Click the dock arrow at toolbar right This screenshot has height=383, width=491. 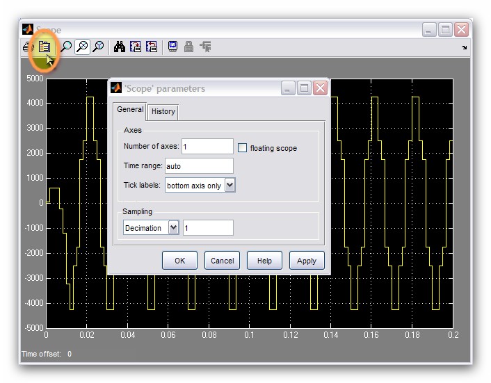point(464,48)
